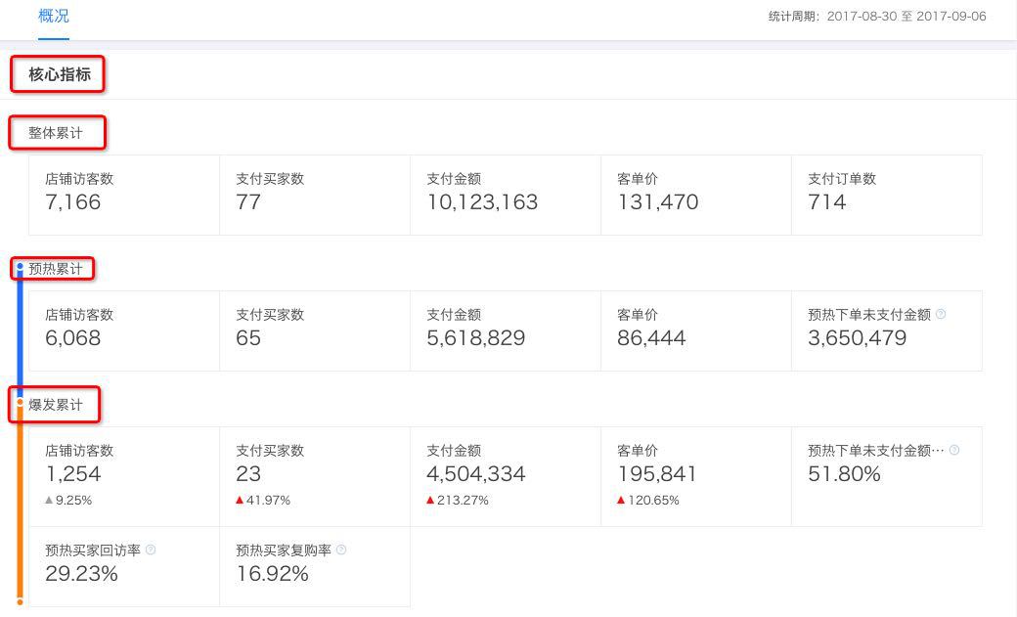
Task: Select the 支付金额 10,123,163 stat card
Action: pyautogui.click(x=505, y=194)
